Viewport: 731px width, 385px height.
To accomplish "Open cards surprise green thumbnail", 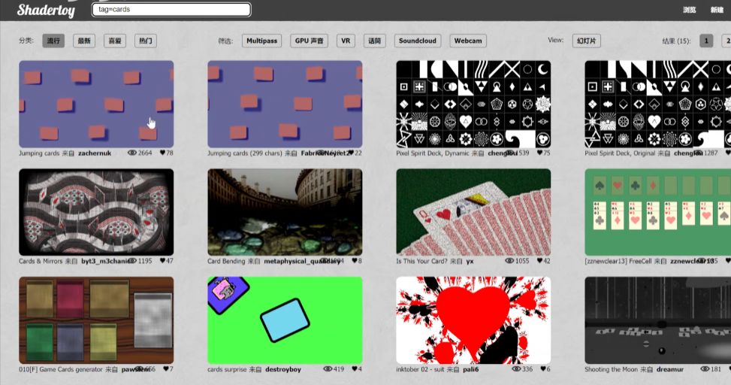I will [285, 320].
